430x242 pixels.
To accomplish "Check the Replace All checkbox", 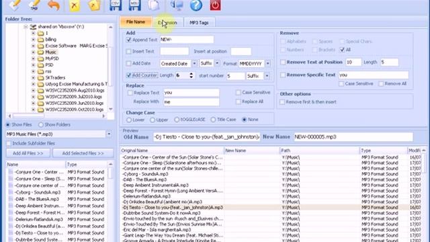I will click(239, 102).
